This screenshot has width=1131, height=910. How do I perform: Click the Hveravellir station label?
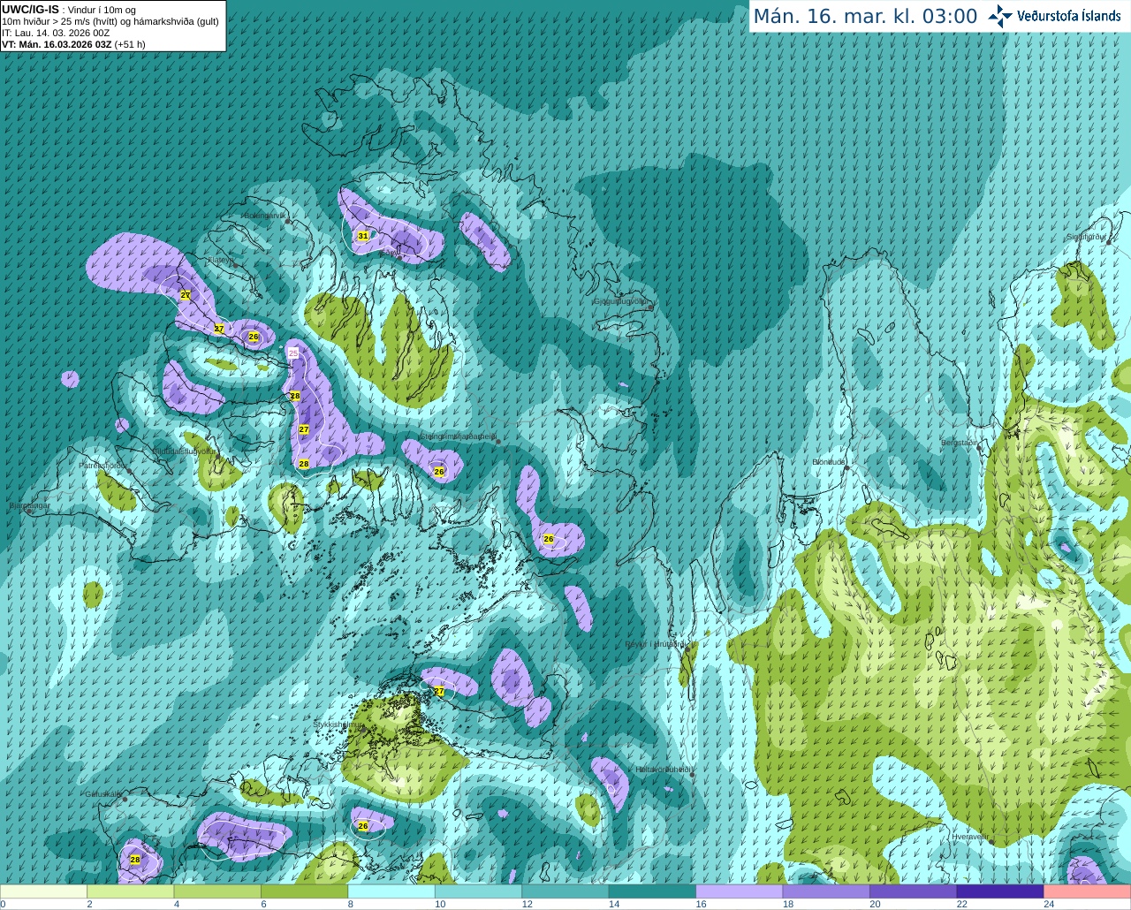tap(970, 836)
